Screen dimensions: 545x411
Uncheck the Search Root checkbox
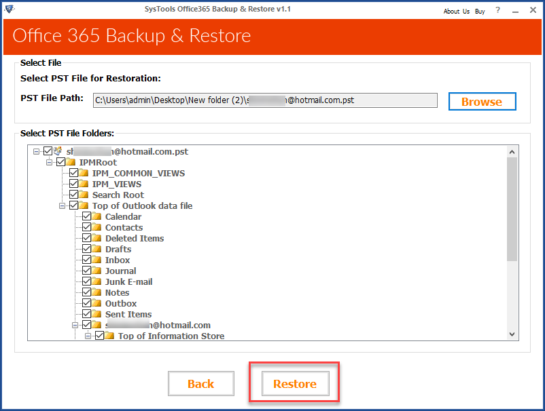[x=73, y=194]
